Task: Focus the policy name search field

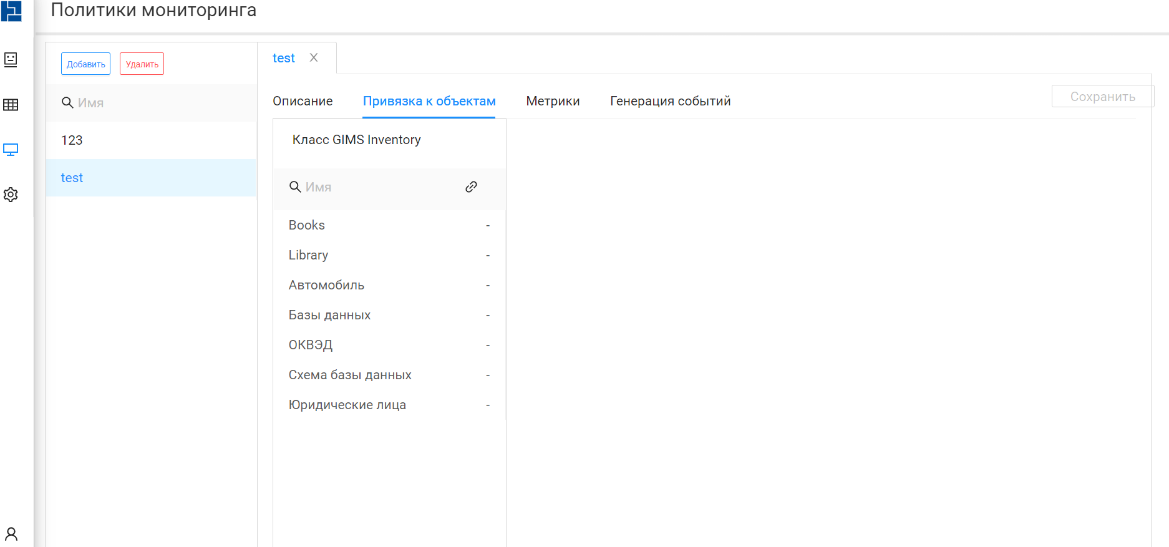Action: (162, 103)
